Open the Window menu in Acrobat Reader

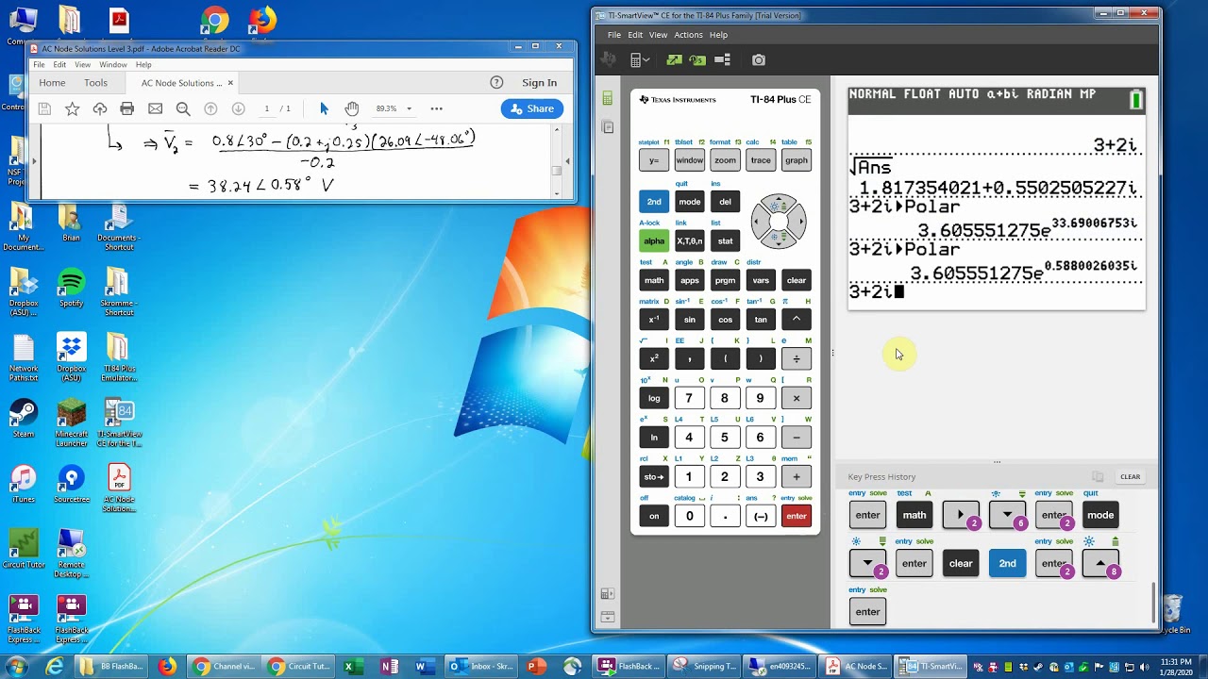point(113,65)
